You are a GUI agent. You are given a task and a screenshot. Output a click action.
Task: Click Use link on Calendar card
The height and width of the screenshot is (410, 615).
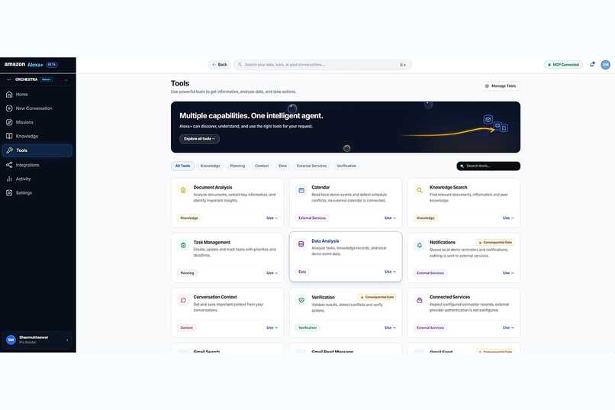tap(390, 218)
